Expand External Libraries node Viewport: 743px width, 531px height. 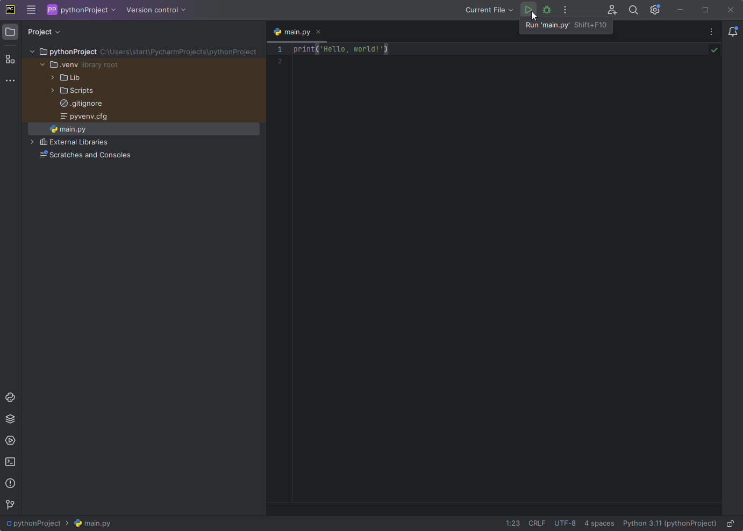click(32, 142)
